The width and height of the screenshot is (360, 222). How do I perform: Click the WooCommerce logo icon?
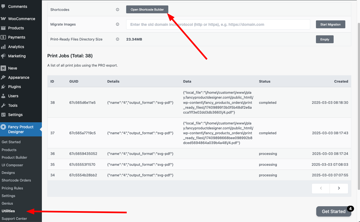point(3,19)
